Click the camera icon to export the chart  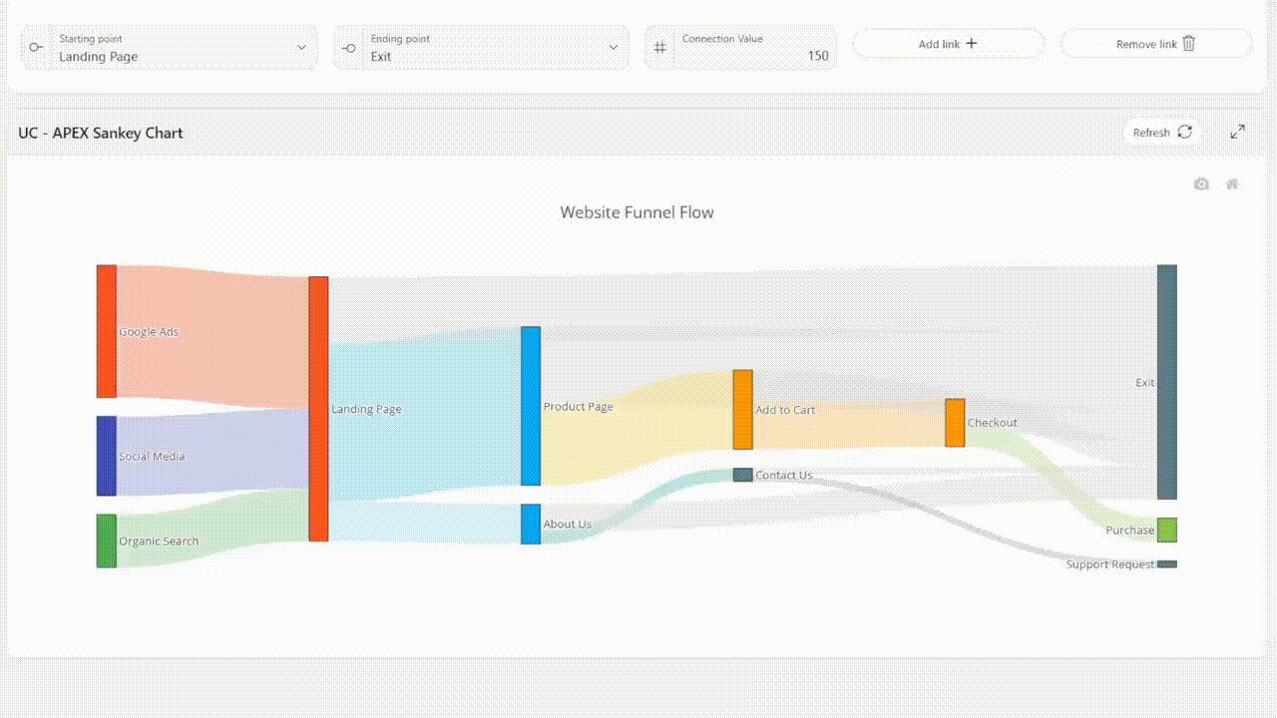[x=1201, y=183]
